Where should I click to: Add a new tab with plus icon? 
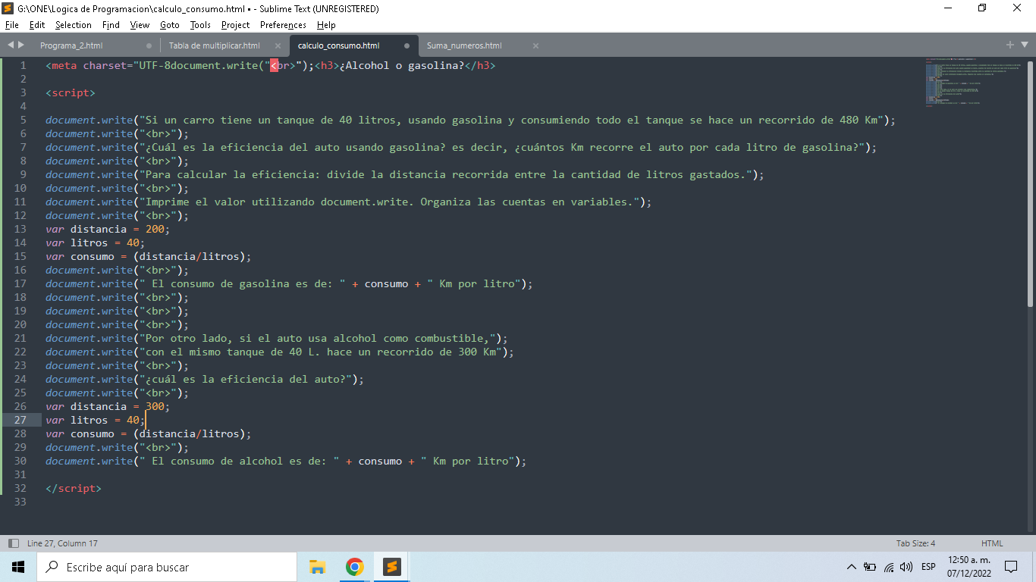pos(1010,45)
